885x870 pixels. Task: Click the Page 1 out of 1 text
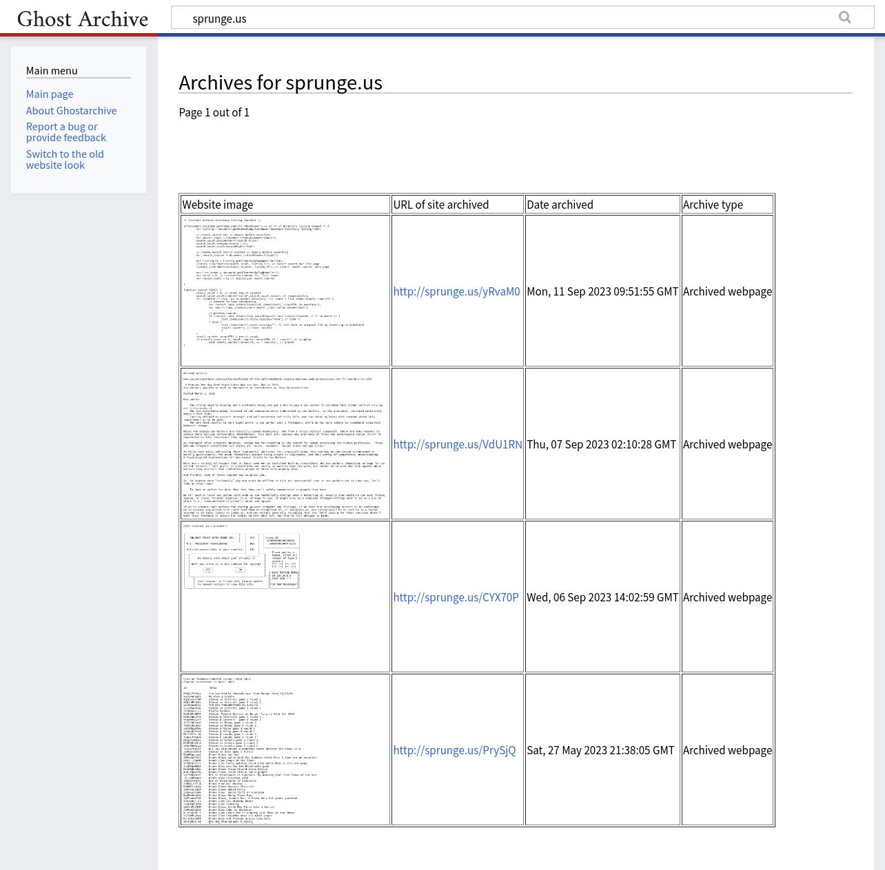click(x=214, y=112)
